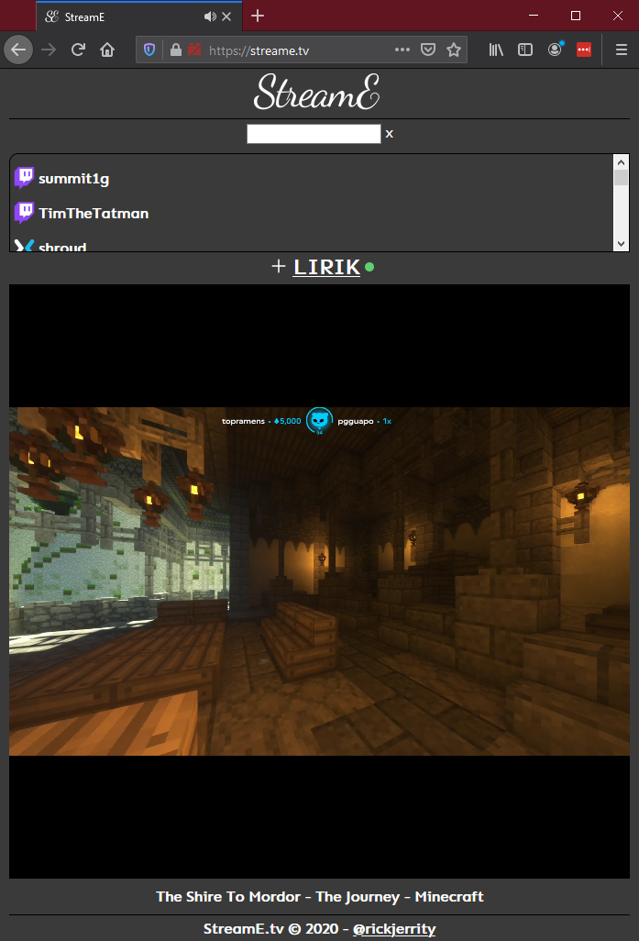Click the LIRIK stream video player
The height and width of the screenshot is (941, 639).
319,581
